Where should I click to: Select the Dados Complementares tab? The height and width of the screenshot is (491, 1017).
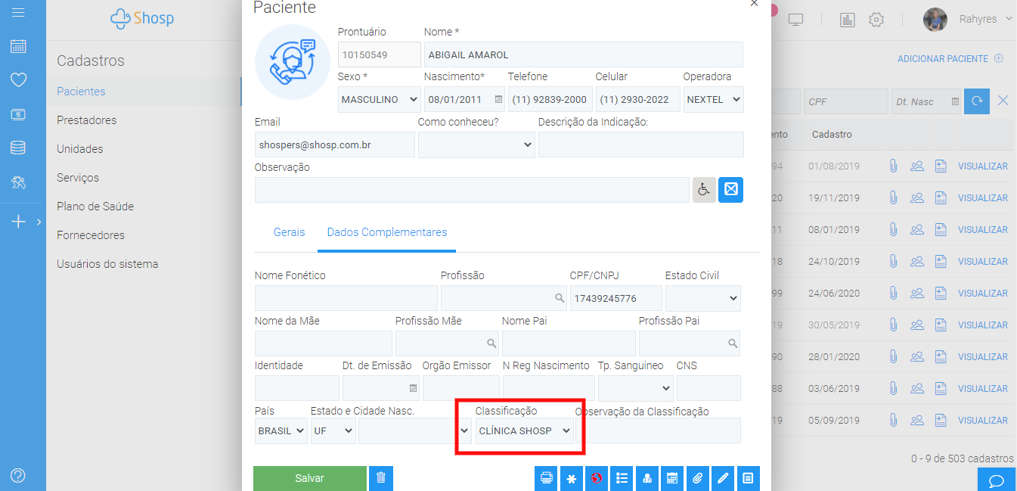click(x=387, y=232)
